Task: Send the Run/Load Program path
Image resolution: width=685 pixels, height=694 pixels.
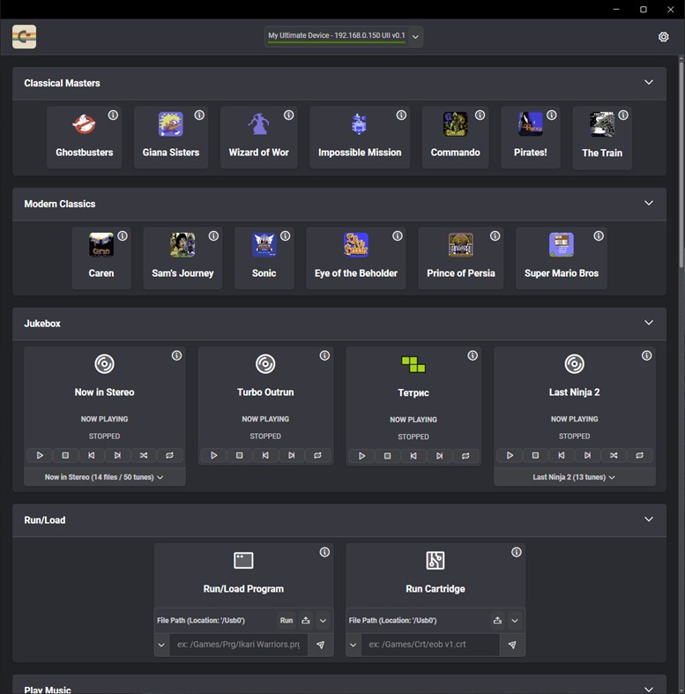Action: point(320,645)
